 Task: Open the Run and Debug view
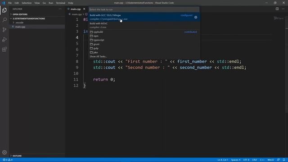(4, 39)
